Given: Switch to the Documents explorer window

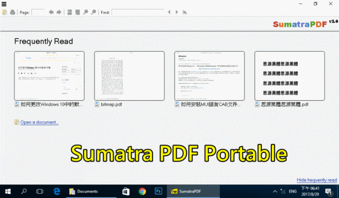Looking at the screenshot, I should [91, 191].
